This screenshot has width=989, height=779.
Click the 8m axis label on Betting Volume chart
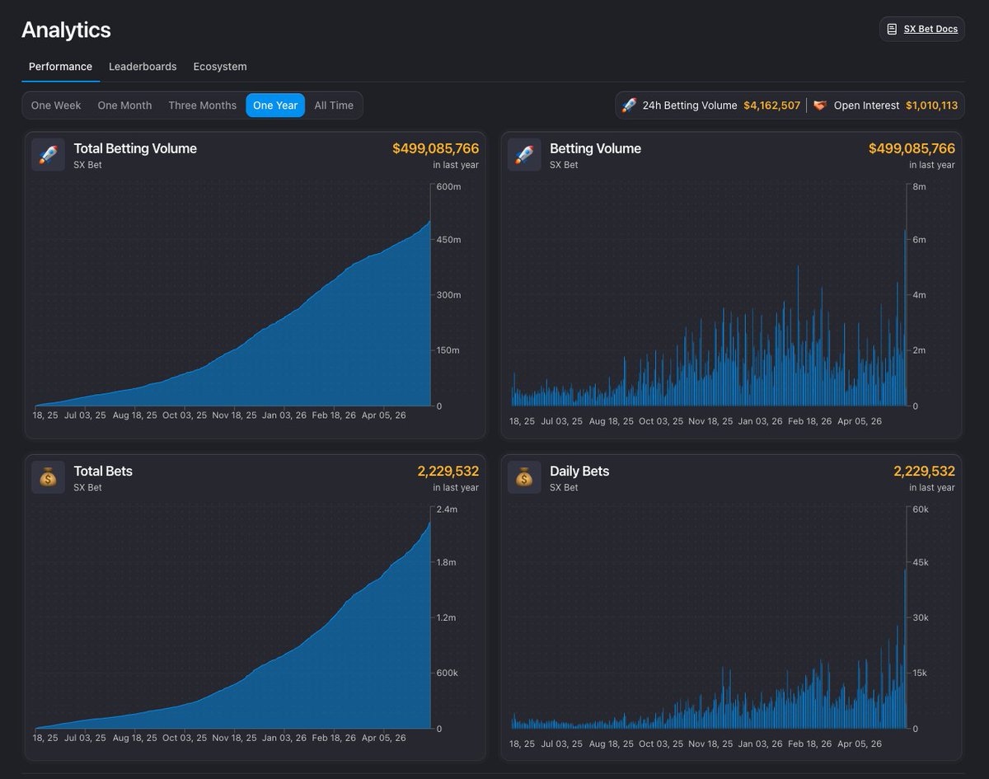pyautogui.click(x=919, y=186)
